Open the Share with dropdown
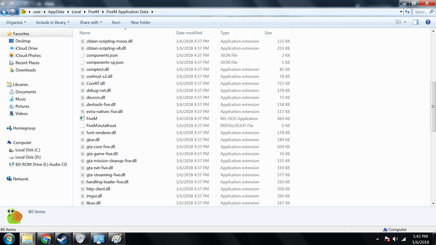 90,23
